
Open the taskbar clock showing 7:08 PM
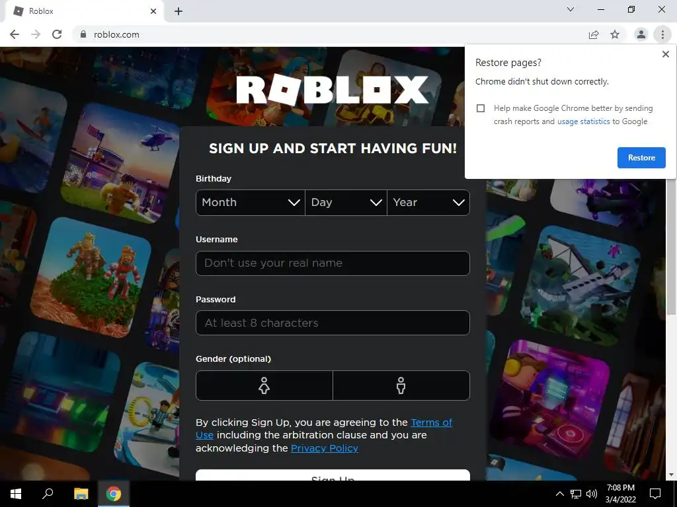coord(620,494)
